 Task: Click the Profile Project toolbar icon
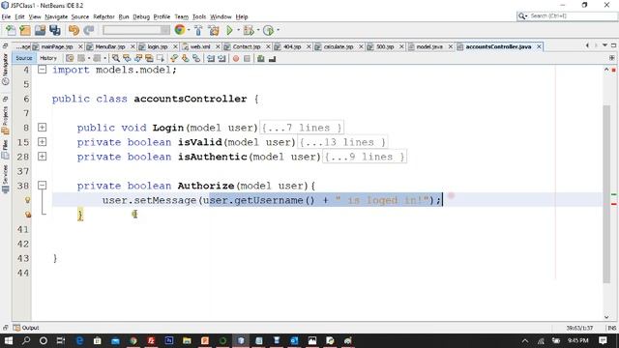click(x=269, y=30)
